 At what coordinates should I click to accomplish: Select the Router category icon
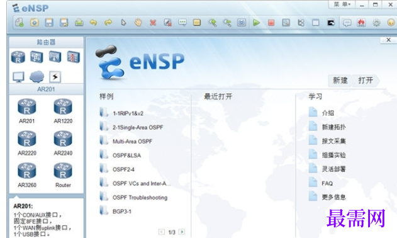point(18,57)
